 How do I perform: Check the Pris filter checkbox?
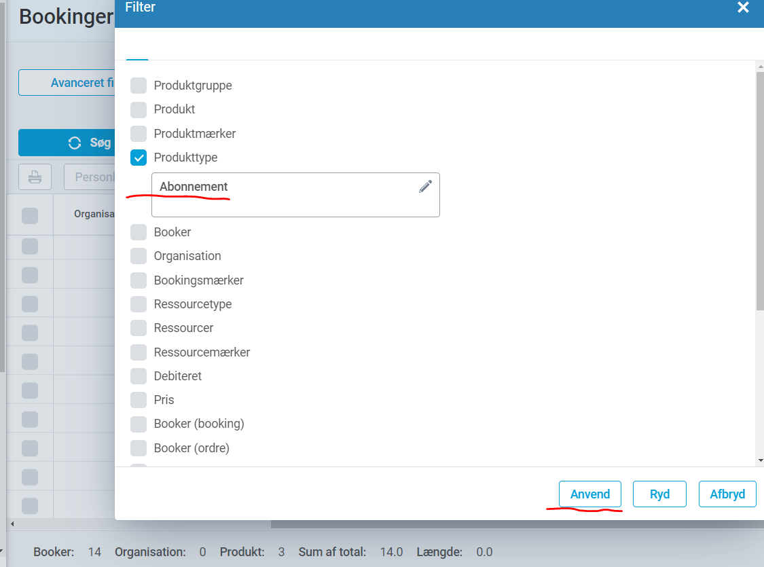pyautogui.click(x=139, y=400)
